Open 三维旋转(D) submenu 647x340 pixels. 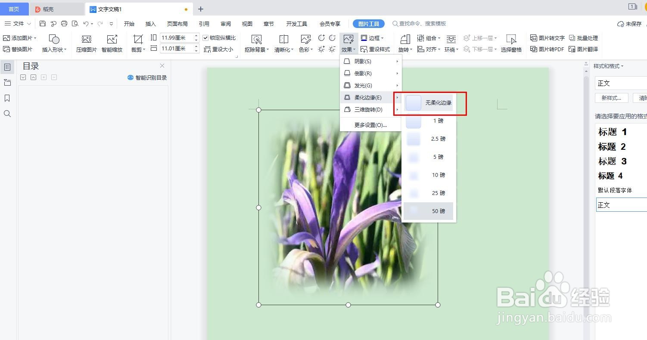(371, 110)
